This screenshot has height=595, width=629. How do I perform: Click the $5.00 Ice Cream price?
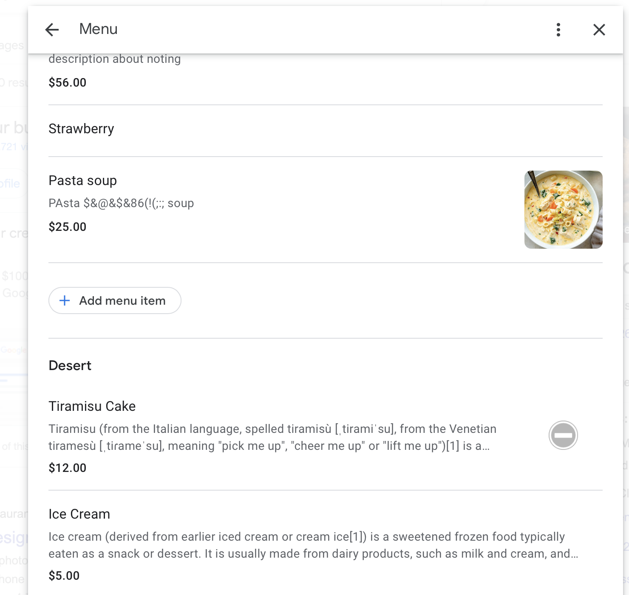[64, 575]
